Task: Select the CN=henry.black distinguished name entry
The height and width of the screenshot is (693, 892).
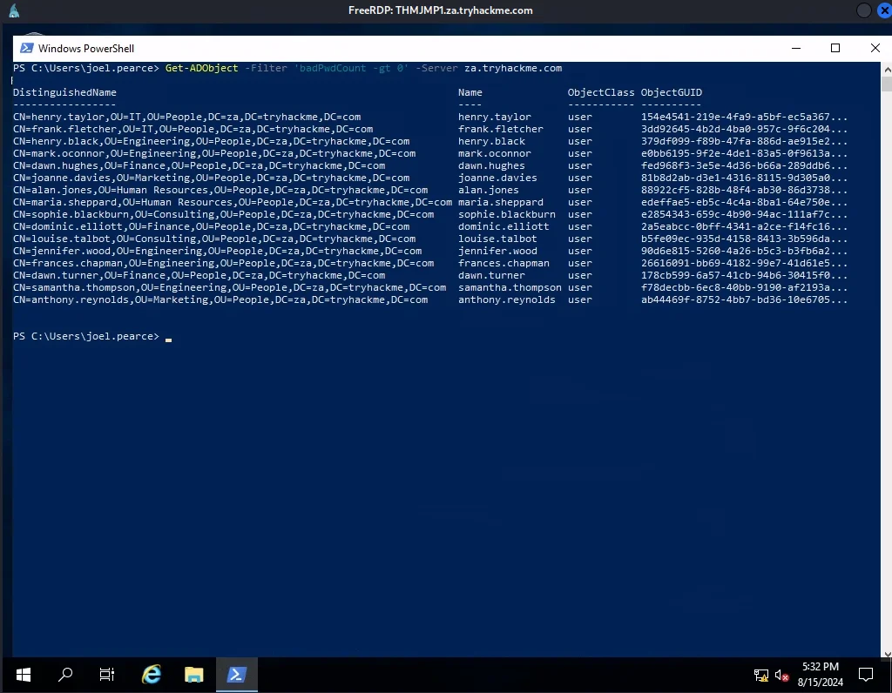Action: pos(211,141)
